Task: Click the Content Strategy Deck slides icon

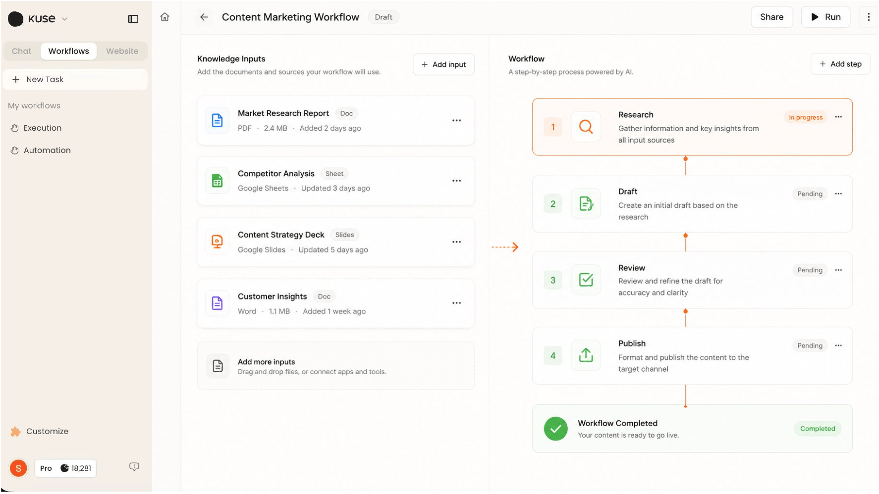Action: pyautogui.click(x=217, y=242)
